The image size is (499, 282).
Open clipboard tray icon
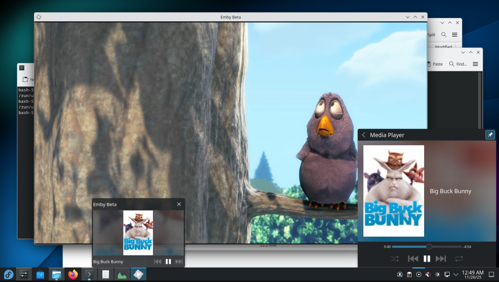[409, 275]
